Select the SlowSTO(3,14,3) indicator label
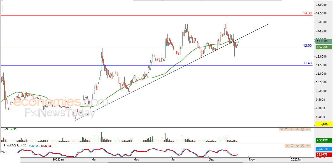The image size is (333, 163). (15, 146)
